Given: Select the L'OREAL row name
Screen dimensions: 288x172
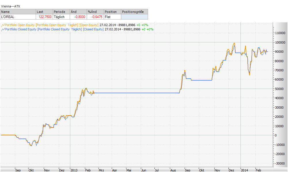Looking at the screenshot, I should click(x=8, y=17).
